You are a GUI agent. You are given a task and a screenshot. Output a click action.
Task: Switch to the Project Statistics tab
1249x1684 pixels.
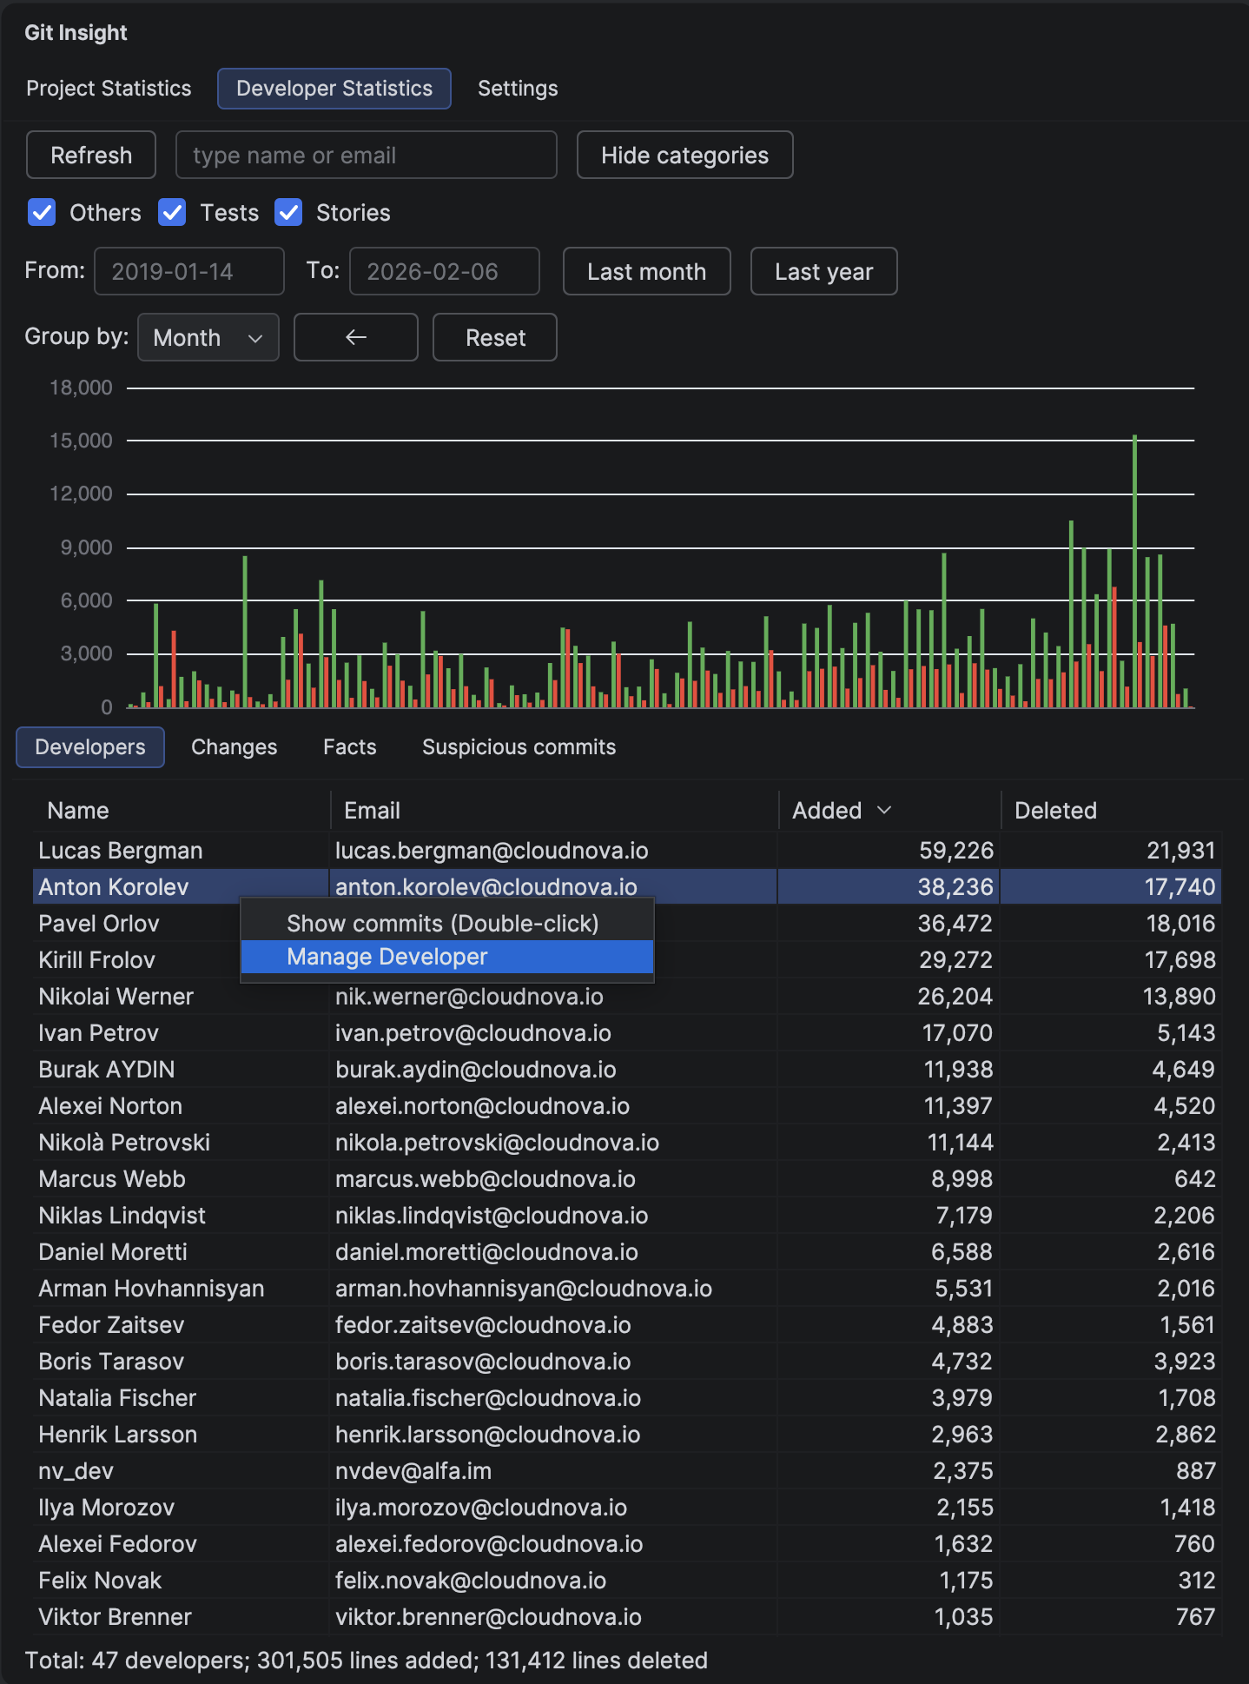tap(109, 89)
